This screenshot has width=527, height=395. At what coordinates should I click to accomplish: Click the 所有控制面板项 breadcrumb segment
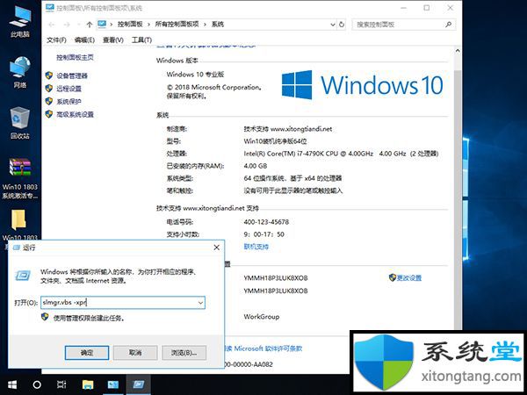click(177, 25)
